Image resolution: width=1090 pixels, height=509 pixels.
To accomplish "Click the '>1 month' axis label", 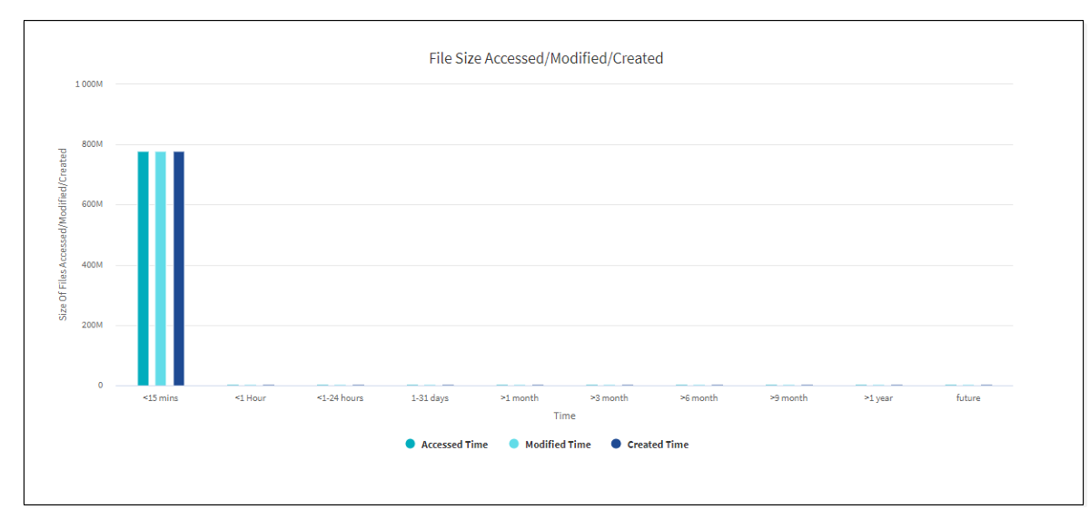I will coord(520,398).
